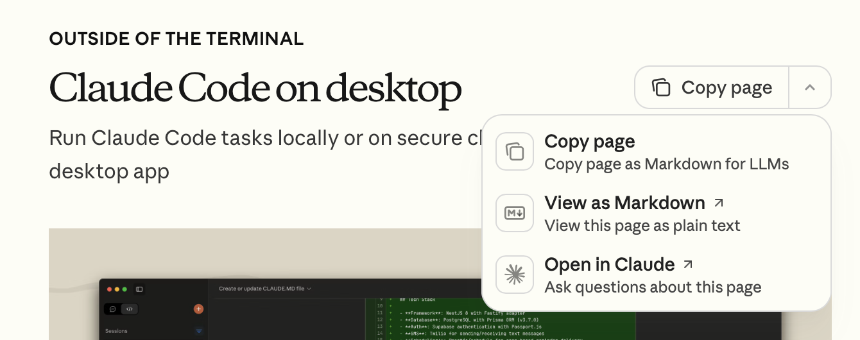Click the 'OUTSIDE OF THE TERMINAL' label
Screen dimensions: 860x340
coord(176,38)
